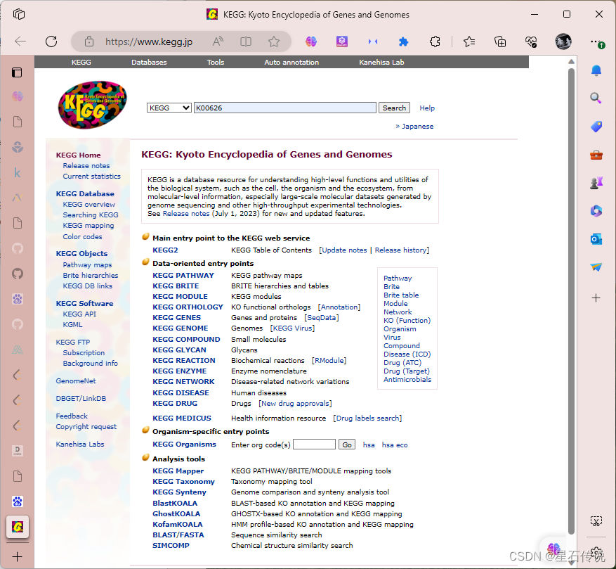Screen dimensions: 616x569
Task: Open the read aloud icon in address bar
Action: point(218,41)
